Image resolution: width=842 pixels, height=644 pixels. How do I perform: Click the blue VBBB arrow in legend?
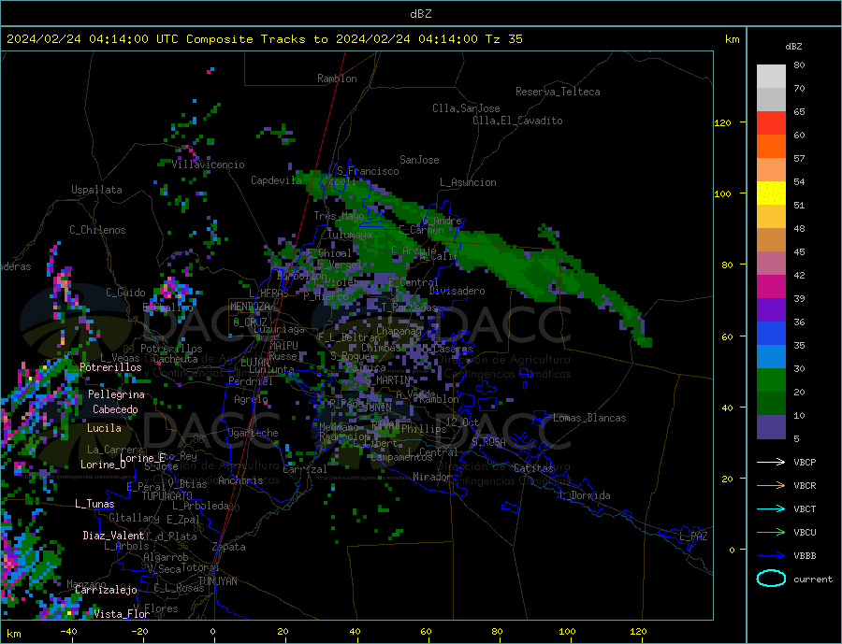coord(771,556)
